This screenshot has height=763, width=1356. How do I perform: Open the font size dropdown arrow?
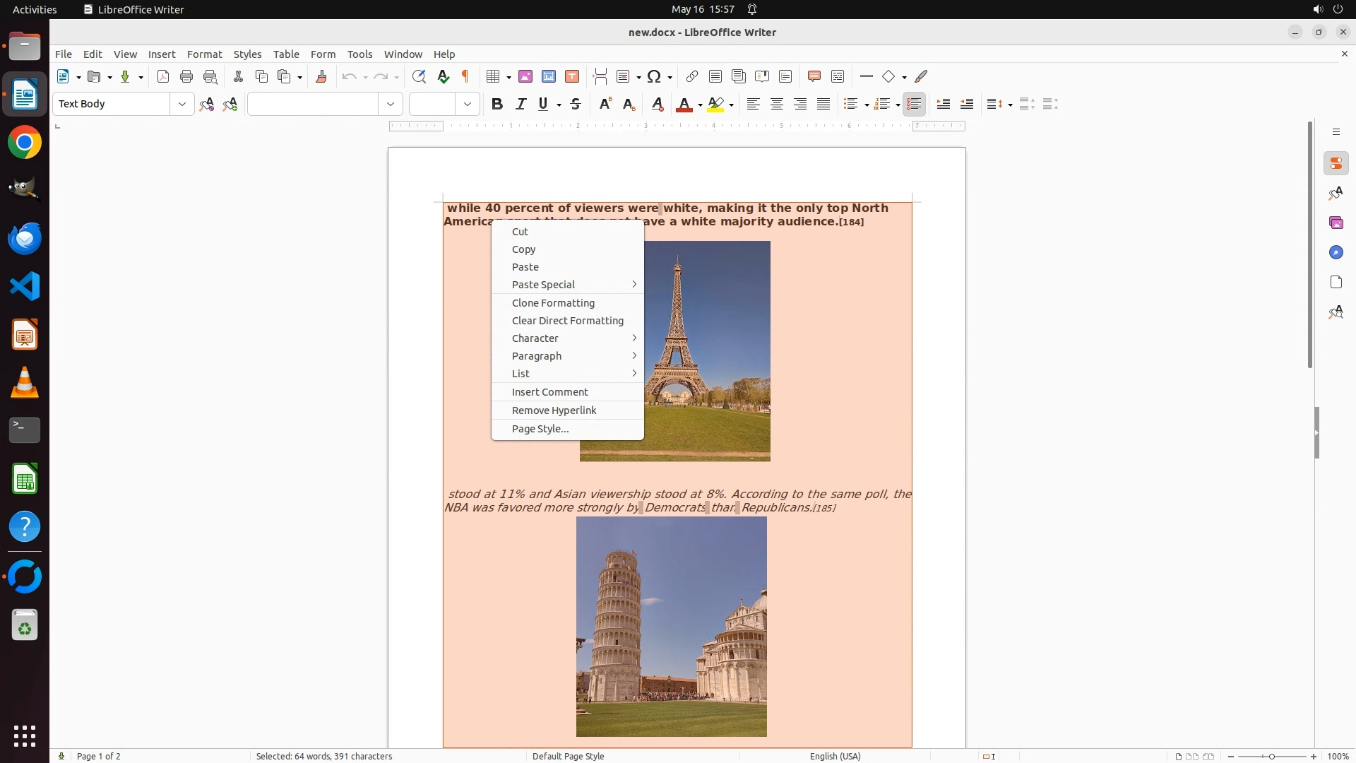(x=468, y=104)
